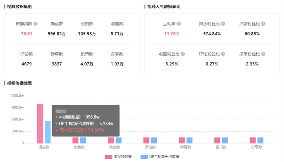
Task: Click pink 播放数 bar in chart
Action: (x=40, y=124)
